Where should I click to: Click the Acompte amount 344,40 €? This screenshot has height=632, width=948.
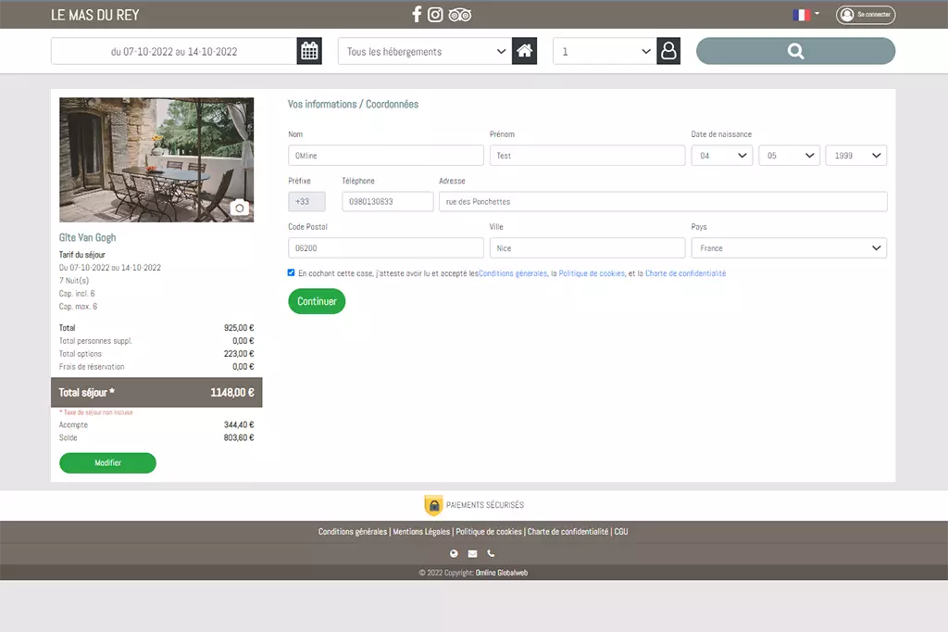(x=239, y=425)
